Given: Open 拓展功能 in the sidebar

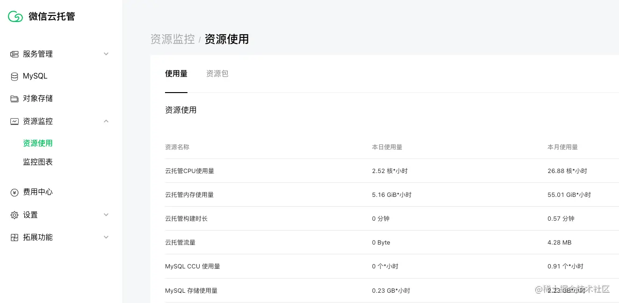Looking at the screenshot, I should 38,237.
